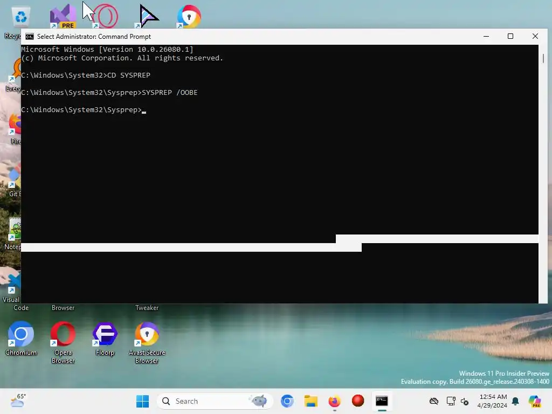Open File Explorer from the taskbar
Image resolution: width=552 pixels, height=414 pixels.
tap(311, 401)
